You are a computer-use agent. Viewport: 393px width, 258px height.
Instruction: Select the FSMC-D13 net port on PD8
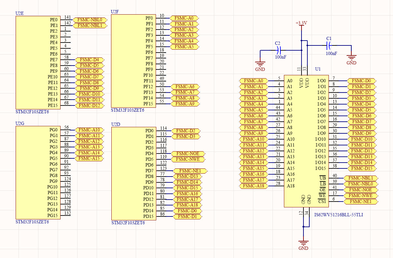(188, 177)
